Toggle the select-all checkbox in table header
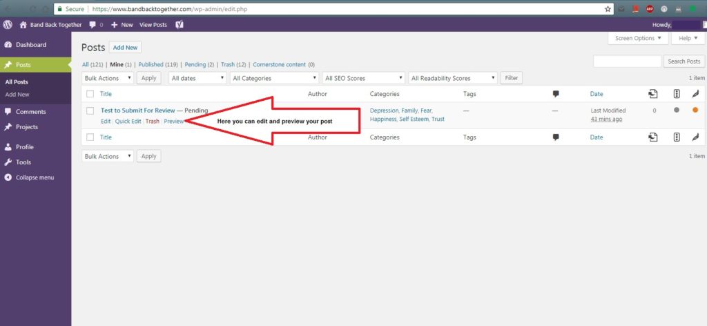Screen dimensions: 707x326 90,94
